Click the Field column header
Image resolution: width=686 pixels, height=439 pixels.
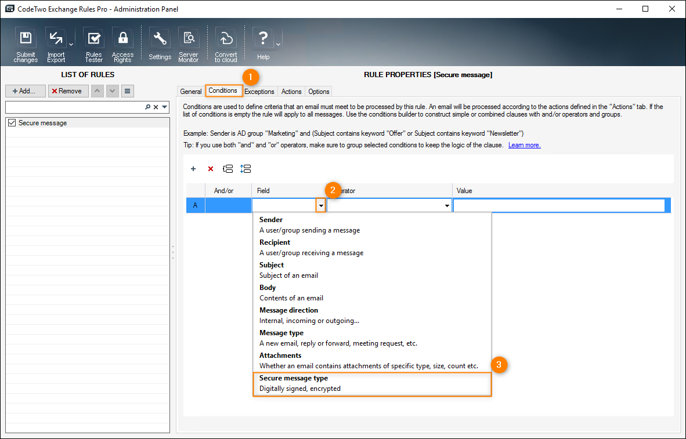tap(289, 191)
